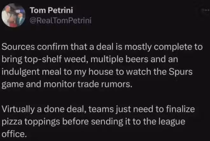210x141 pixels.
Task: Click Tom Petrini's profile avatar
Action: pyautogui.click(x=13, y=16)
